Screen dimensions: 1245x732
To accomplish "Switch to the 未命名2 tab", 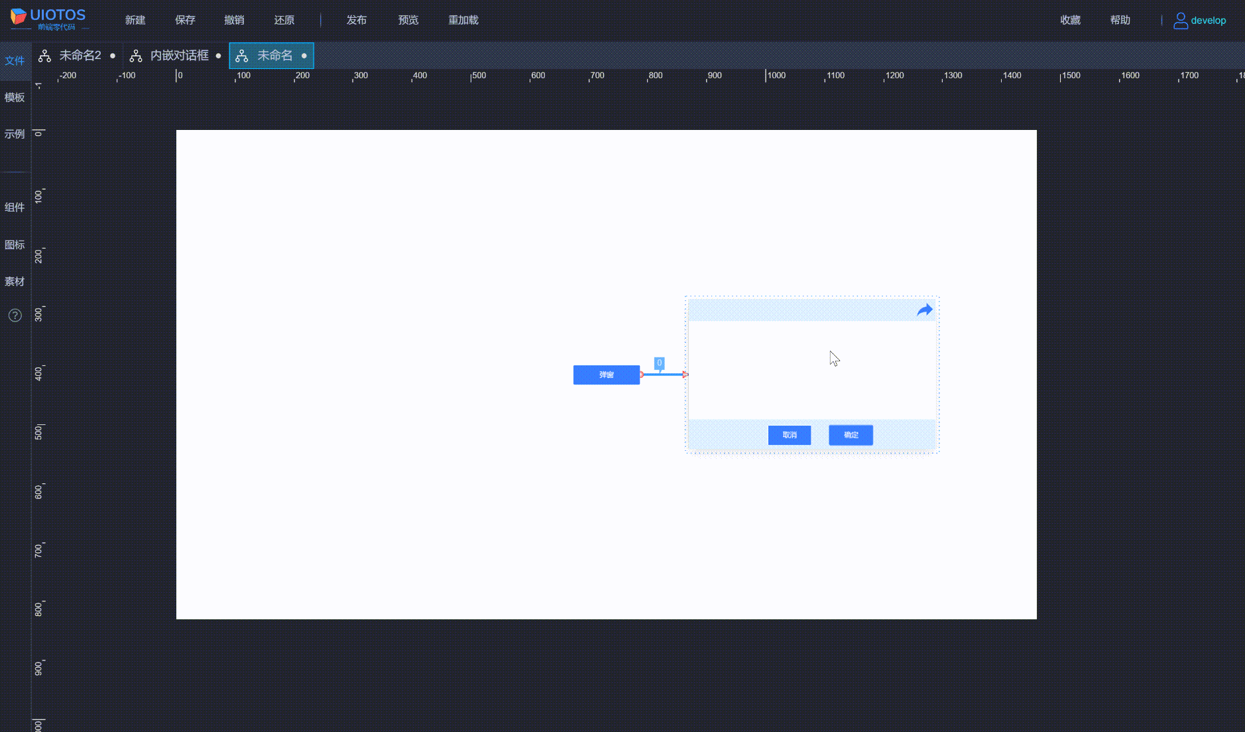I will pyautogui.click(x=80, y=56).
